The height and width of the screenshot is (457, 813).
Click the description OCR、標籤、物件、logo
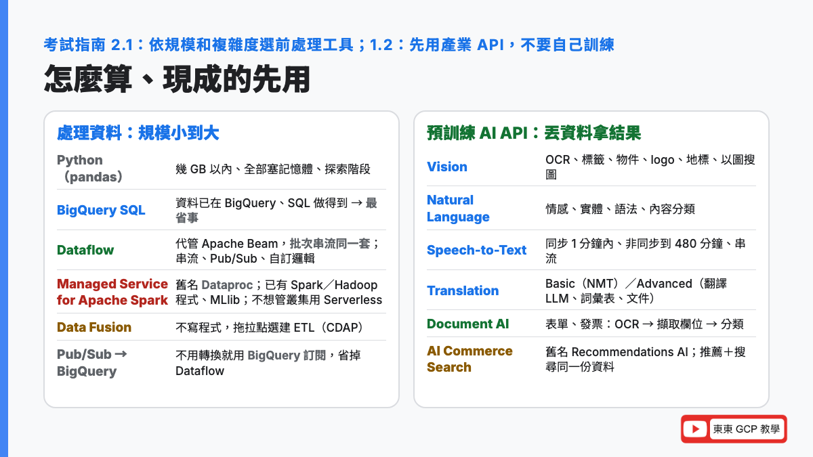pos(650,167)
